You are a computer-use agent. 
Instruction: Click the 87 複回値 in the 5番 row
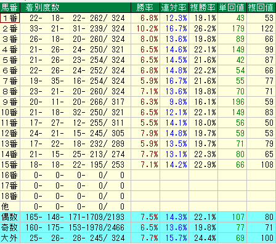coord(269,60)
